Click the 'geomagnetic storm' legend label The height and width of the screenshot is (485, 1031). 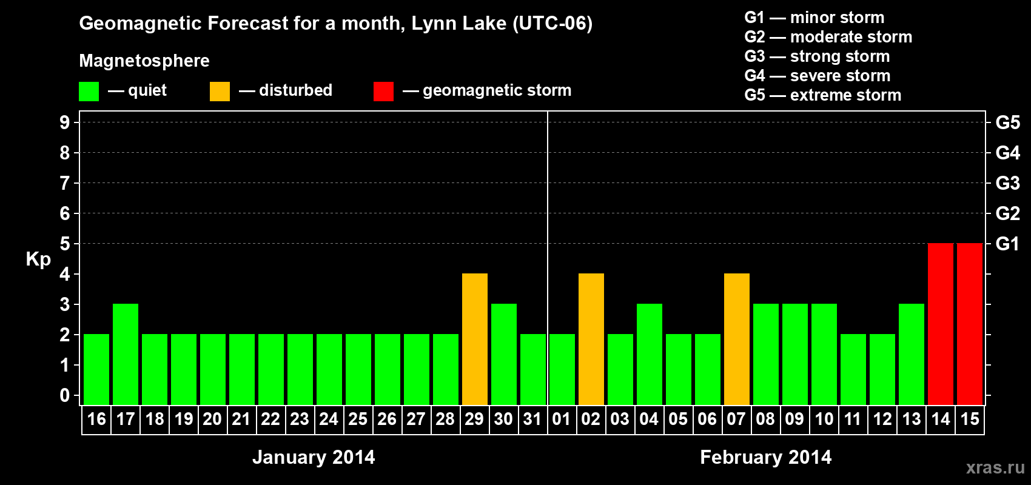[497, 90]
